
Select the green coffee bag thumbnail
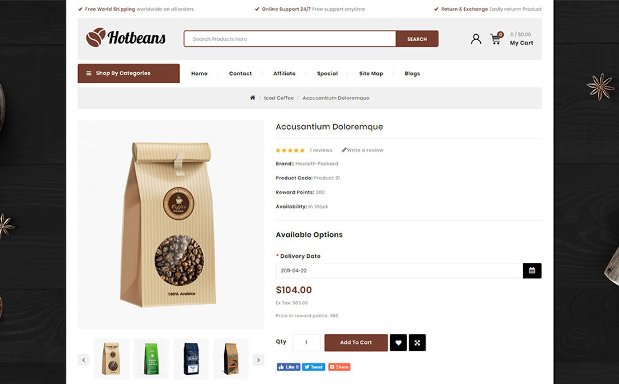151,358
